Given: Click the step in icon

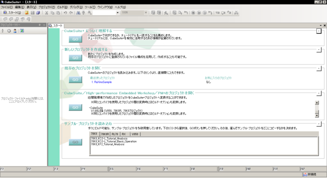Looking at the screenshot, I should click(217, 13).
